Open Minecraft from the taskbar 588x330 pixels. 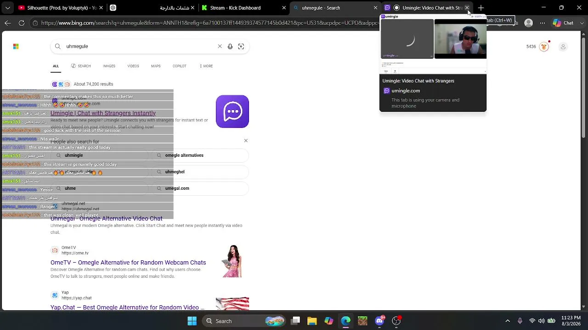click(362, 321)
